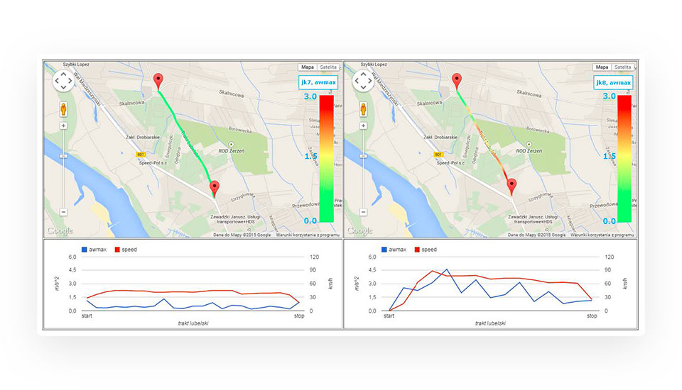The width and height of the screenshot is (682, 390).
Task: Click the end marker pin on right map
Action: (511, 187)
